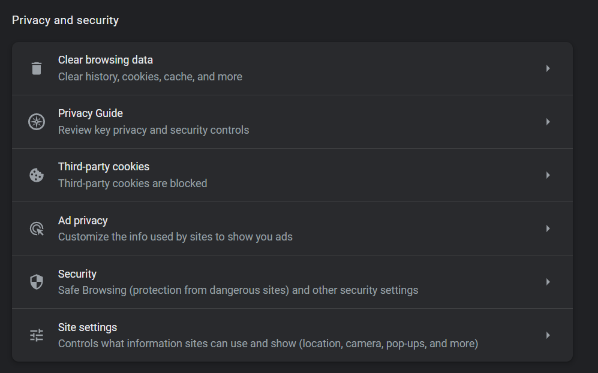Click the Safe Browsing description text

point(238,290)
